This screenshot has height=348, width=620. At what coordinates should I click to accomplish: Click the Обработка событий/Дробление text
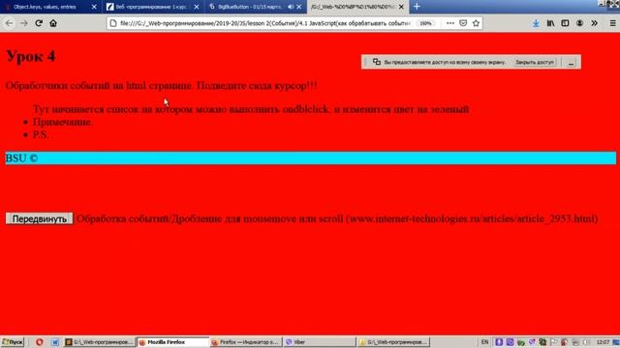tap(337, 219)
